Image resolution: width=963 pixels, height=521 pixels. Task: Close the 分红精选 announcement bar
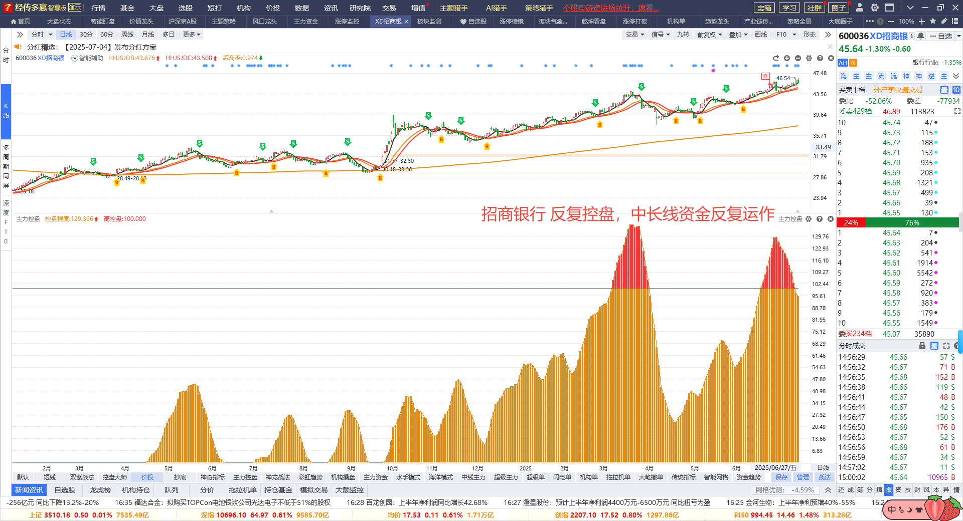[830, 47]
